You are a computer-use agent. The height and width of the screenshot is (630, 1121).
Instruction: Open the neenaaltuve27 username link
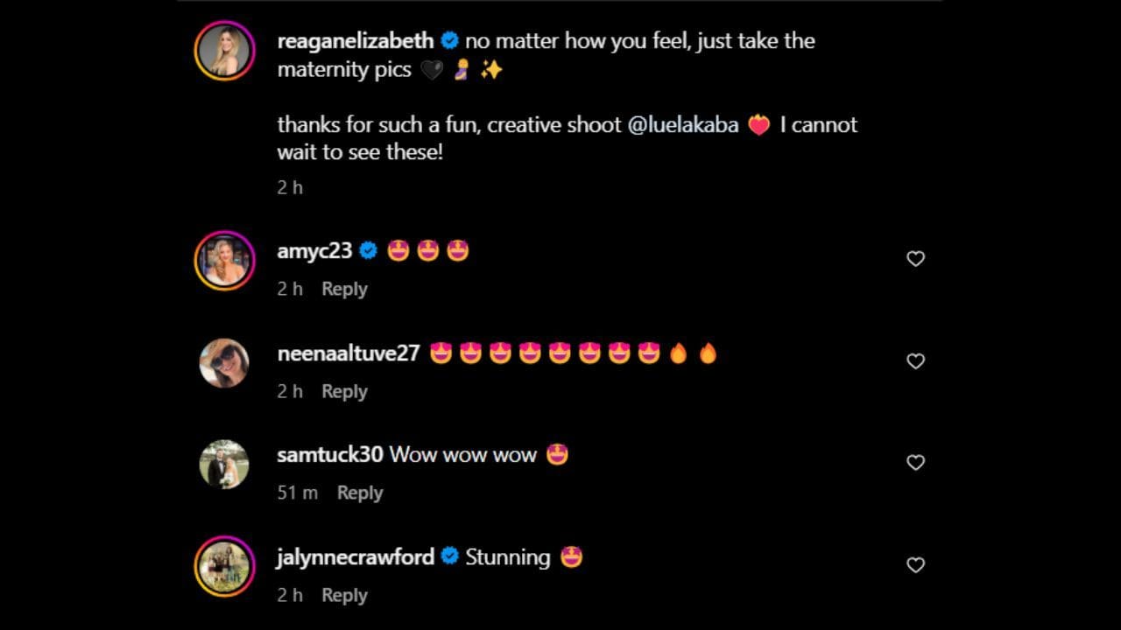coord(349,353)
